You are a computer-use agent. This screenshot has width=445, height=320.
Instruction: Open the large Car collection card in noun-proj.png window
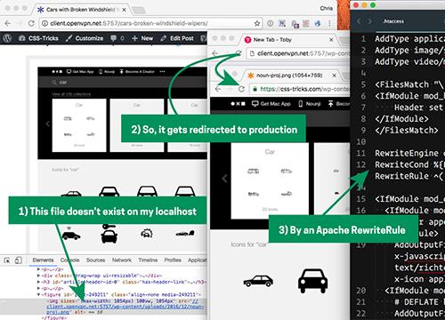(x=270, y=180)
